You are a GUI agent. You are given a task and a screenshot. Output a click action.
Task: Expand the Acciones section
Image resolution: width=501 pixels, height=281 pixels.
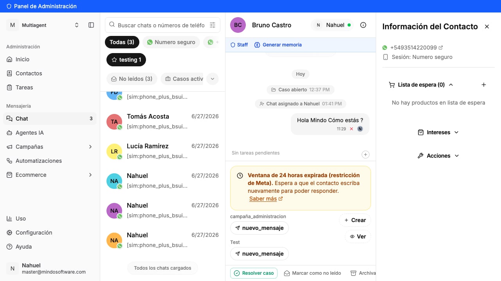pos(438,156)
